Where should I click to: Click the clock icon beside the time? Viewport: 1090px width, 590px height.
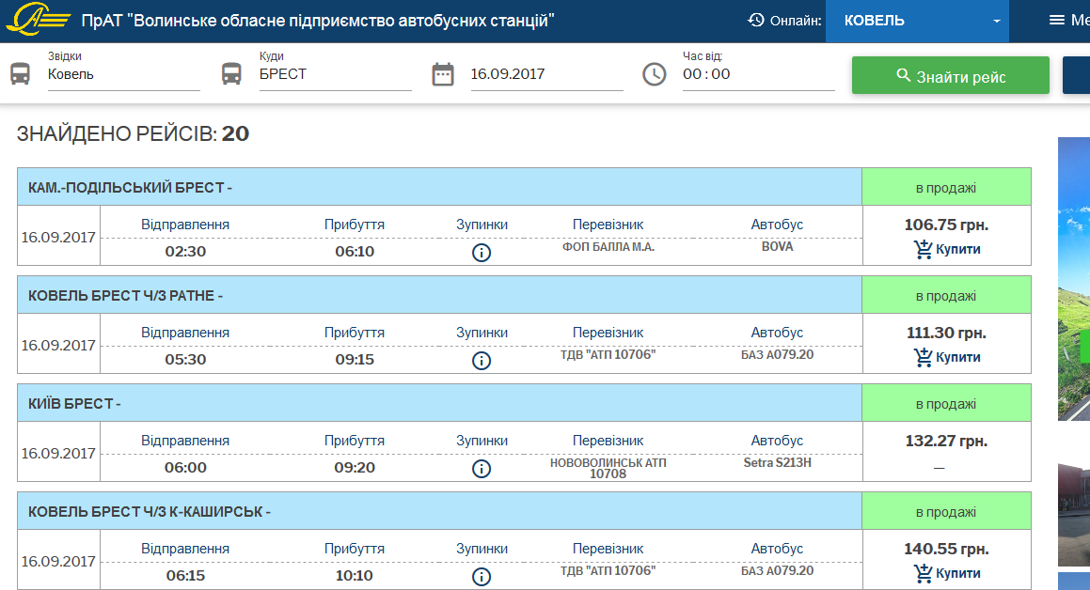(655, 74)
